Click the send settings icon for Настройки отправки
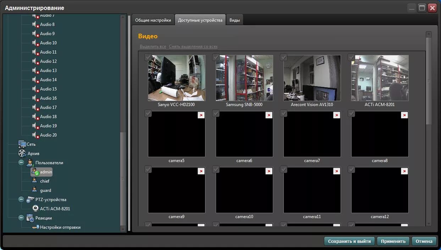 click(35, 227)
